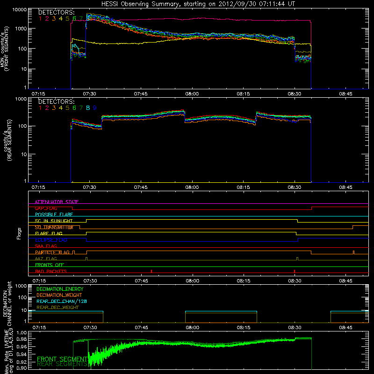This screenshot has height=374, width=374.
Task: Select detector 5 in the rear segments legend
Action: click(x=67, y=108)
